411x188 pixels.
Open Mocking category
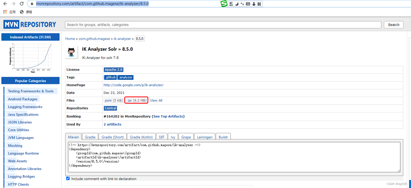[15, 146]
